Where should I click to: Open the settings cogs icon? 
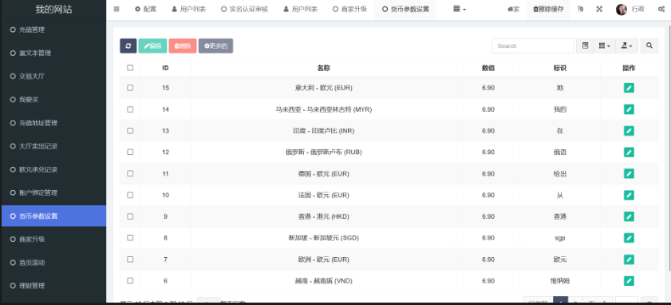[661, 10]
